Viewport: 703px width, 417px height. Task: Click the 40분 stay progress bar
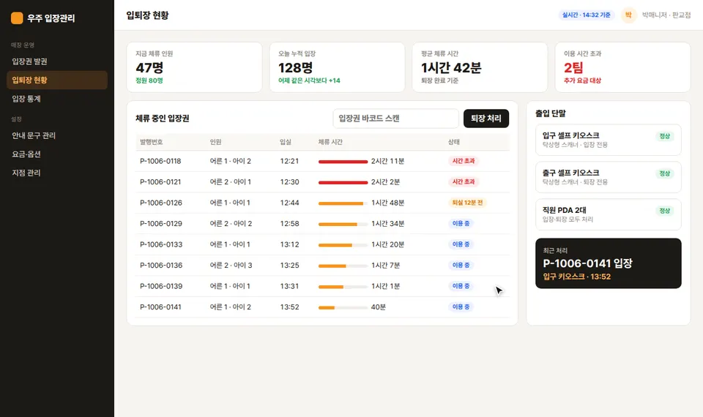tap(343, 308)
